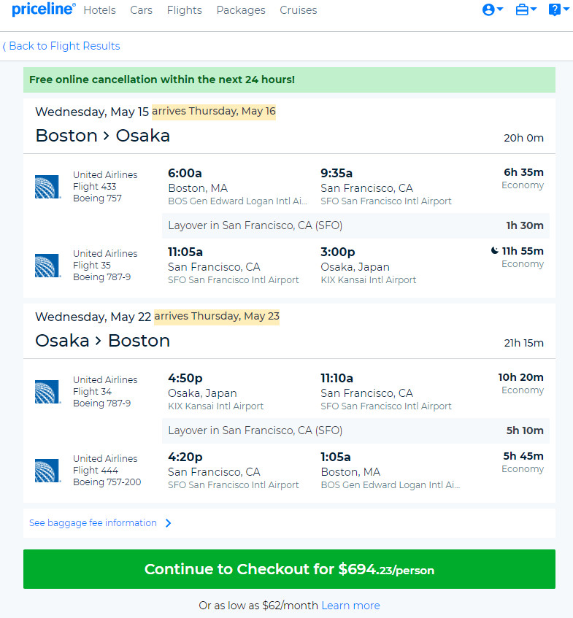Screen dimensions: 573x618
Task: Expand dropdown caret next to help icon
Action: tap(566, 9)
